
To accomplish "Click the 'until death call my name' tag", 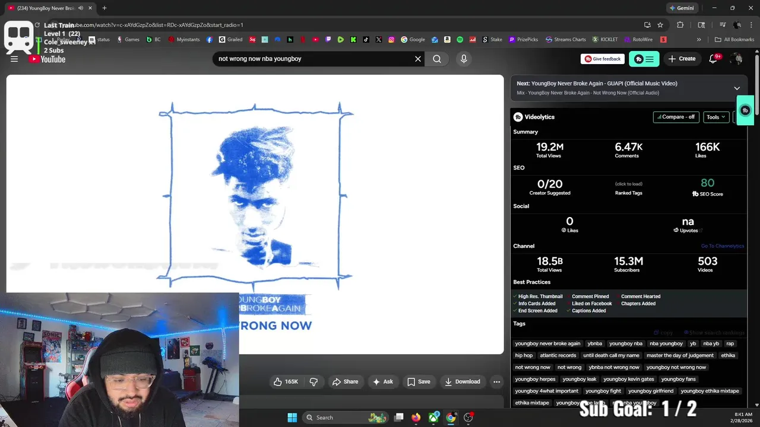I will pyautogui.click(x=611, y=355).
